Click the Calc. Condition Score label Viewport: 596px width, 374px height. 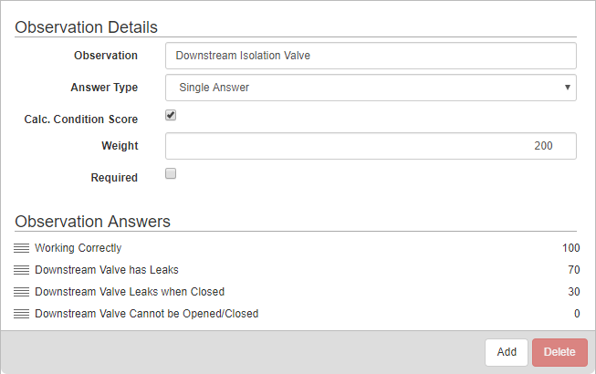point(81,119)
